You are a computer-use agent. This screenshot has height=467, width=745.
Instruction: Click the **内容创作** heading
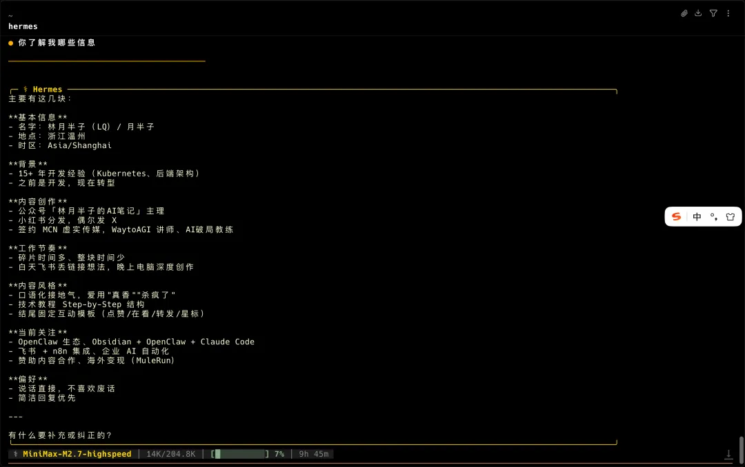pyautogui.click(x=37, y=202)
